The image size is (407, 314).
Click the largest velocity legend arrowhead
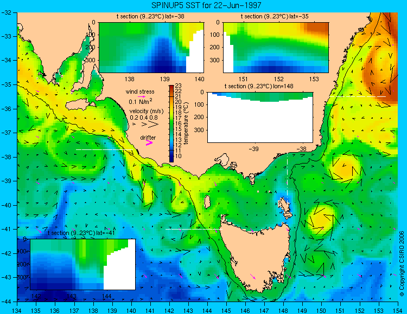coord(154,125)
